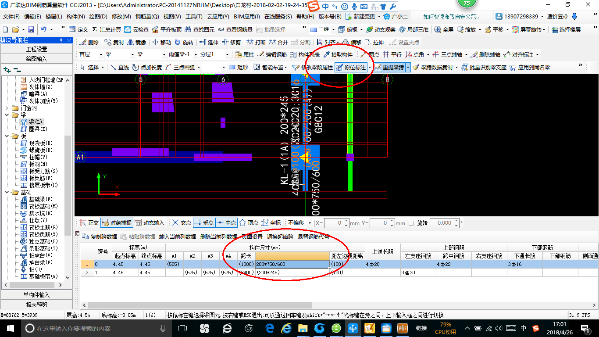Click the 报表预览 panel button
Image resolution: width=599 pixels, height=337 pixels.
[36, 305]
